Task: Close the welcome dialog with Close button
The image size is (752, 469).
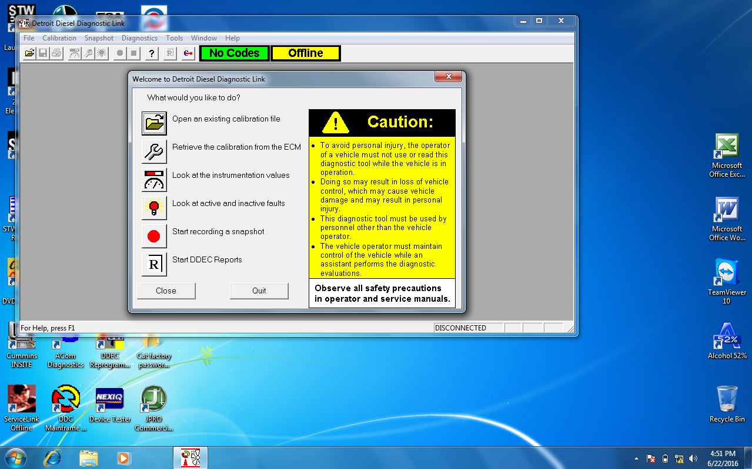Action: tap(166, 291)
